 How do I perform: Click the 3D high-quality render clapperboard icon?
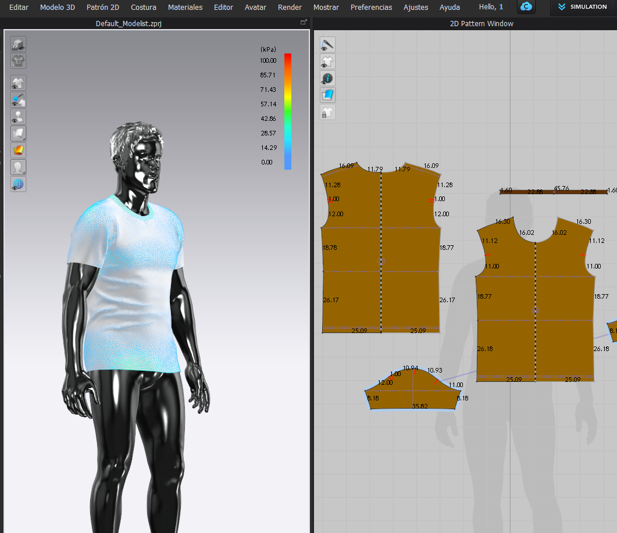pos(19,44)
